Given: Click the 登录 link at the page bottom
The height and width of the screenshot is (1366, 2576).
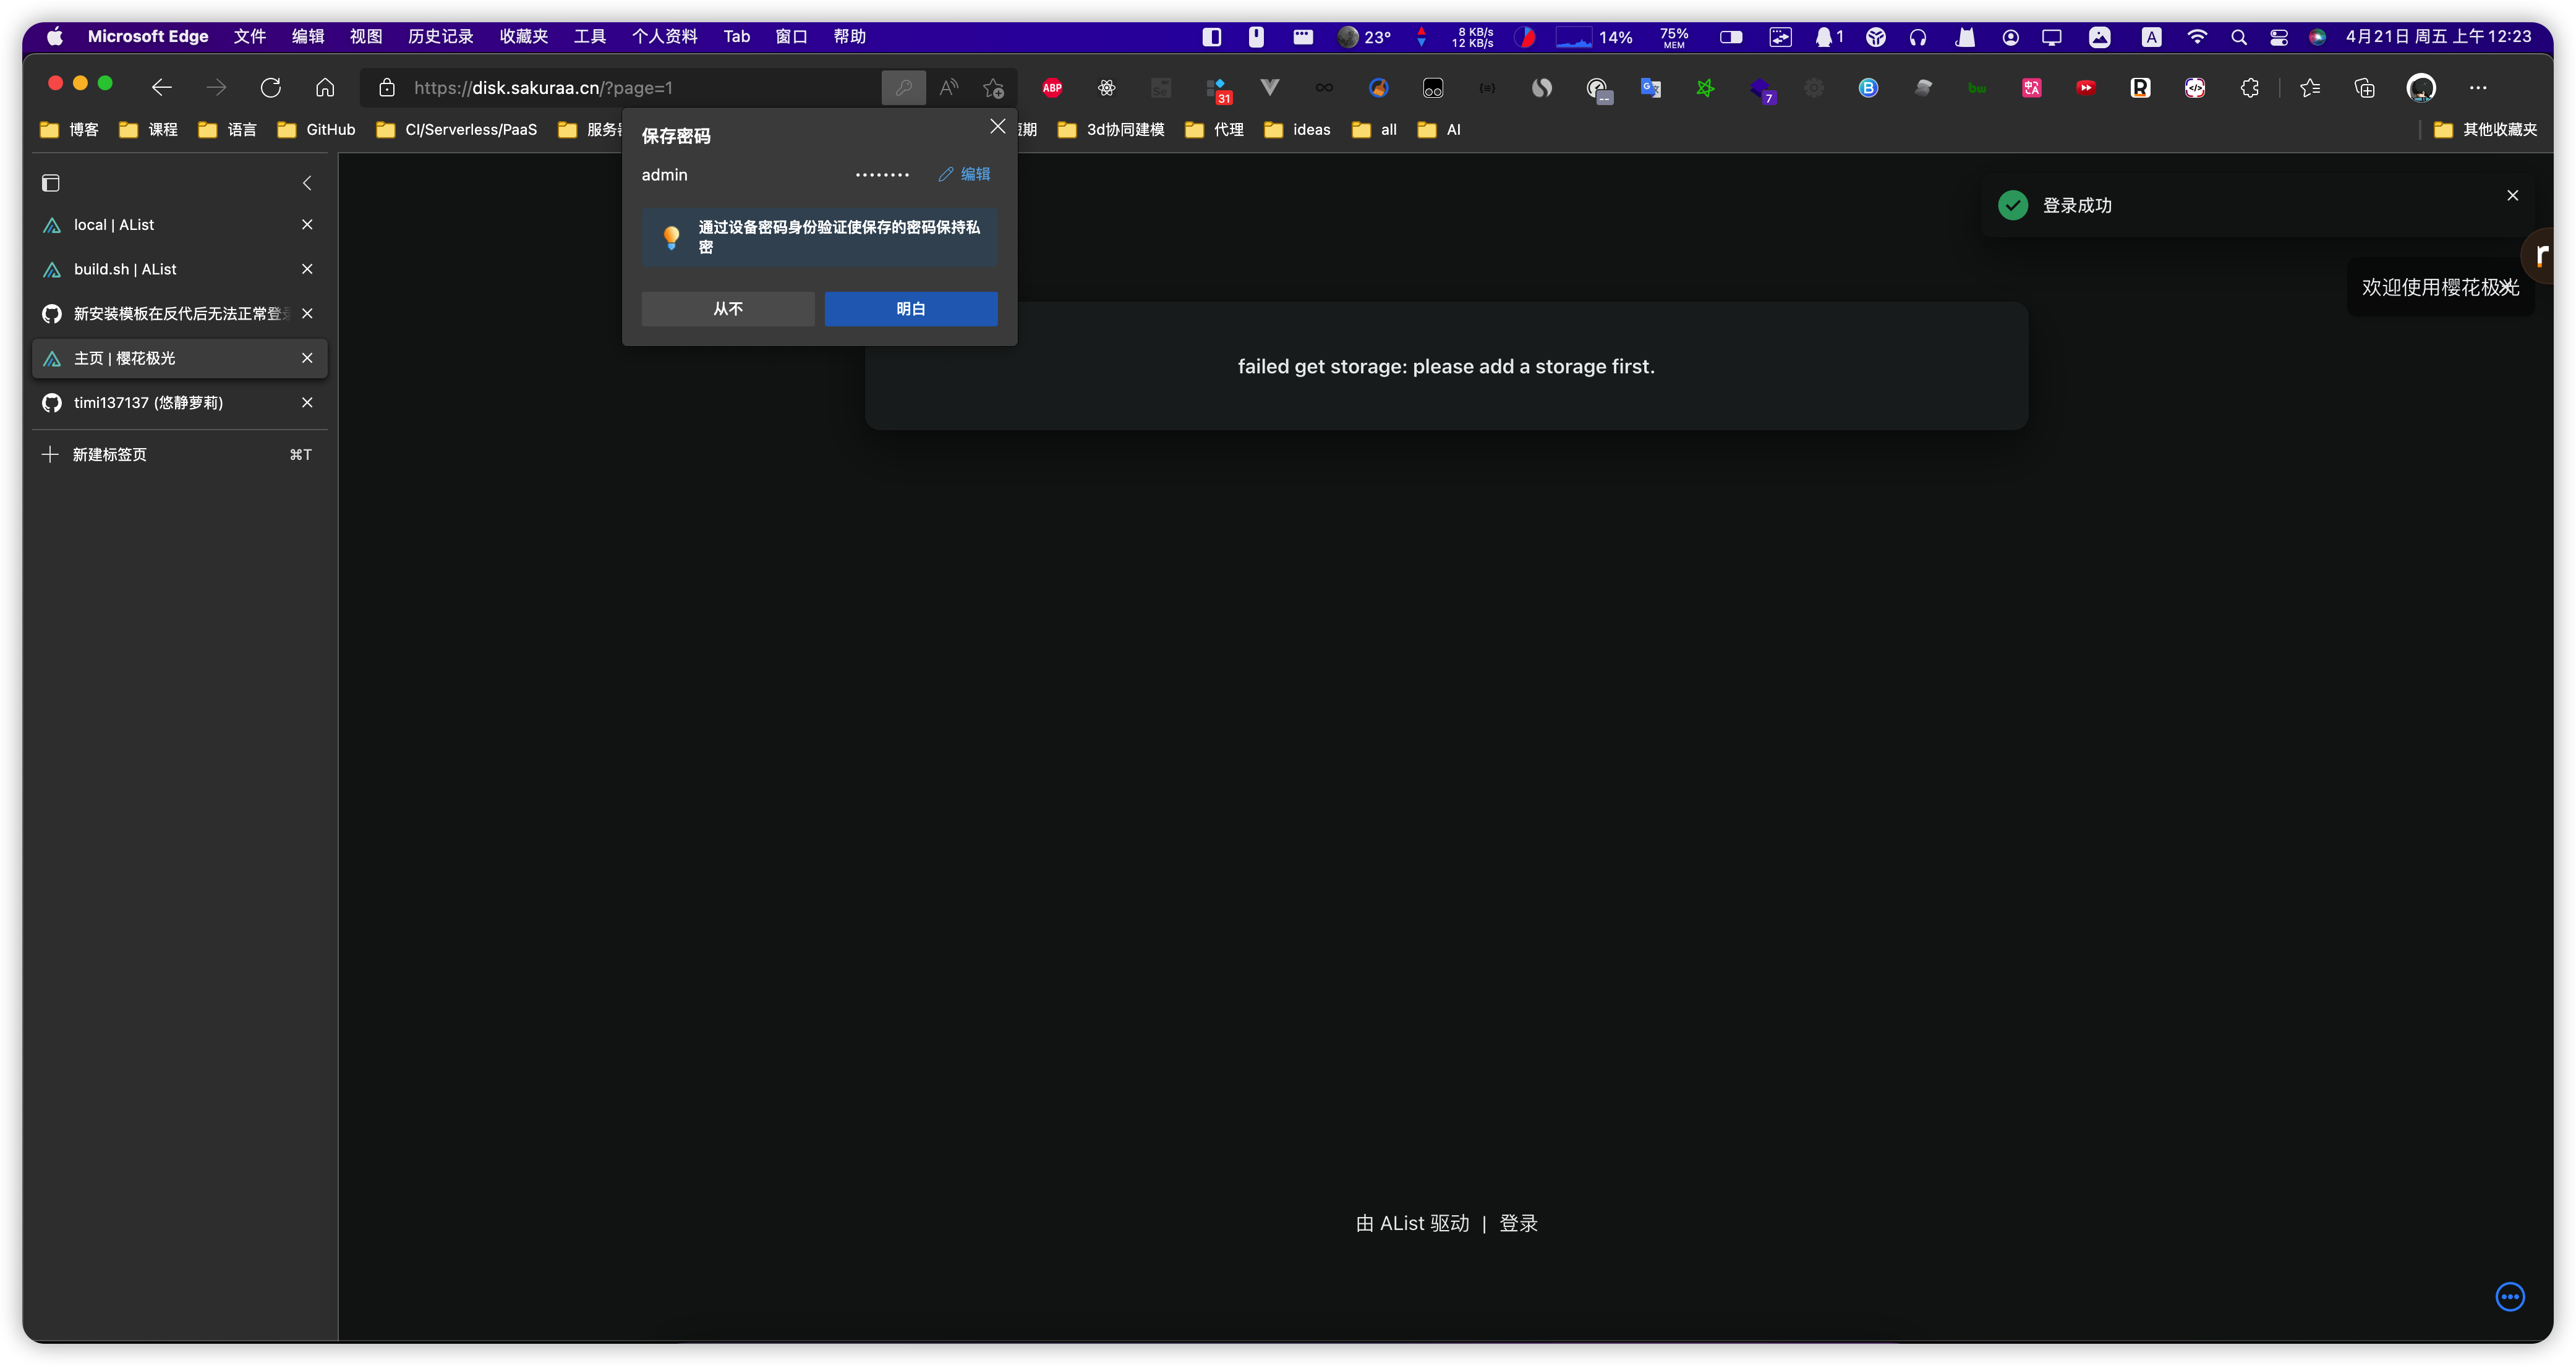Looking at the screenshot, I should (x=1518, y=1222).
